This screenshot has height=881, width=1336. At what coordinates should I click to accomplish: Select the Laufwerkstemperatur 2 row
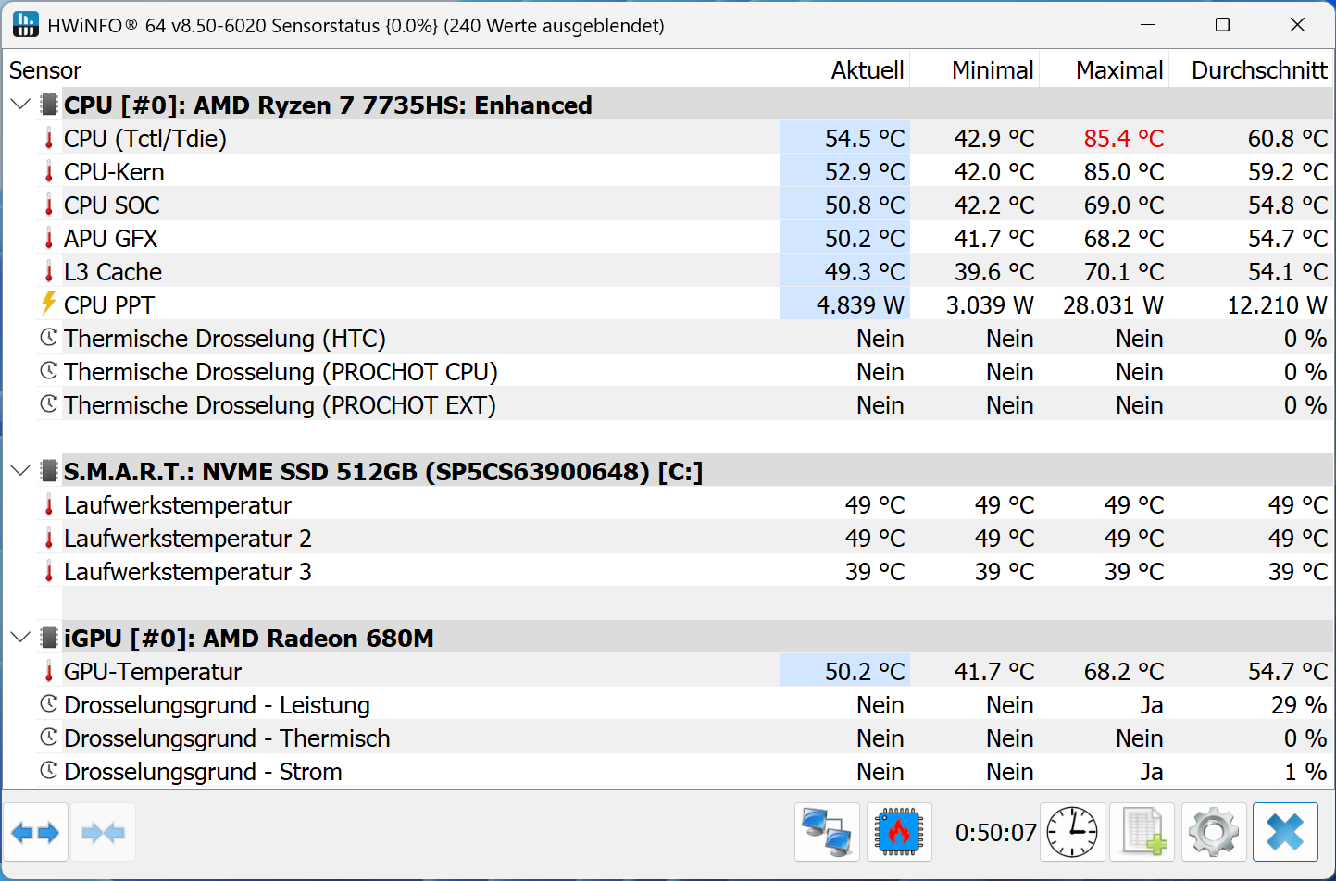click(684, 538)
